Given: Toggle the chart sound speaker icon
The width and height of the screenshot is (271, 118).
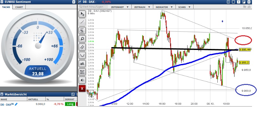Looking at the screenshot, I should [x=82, y=80].
